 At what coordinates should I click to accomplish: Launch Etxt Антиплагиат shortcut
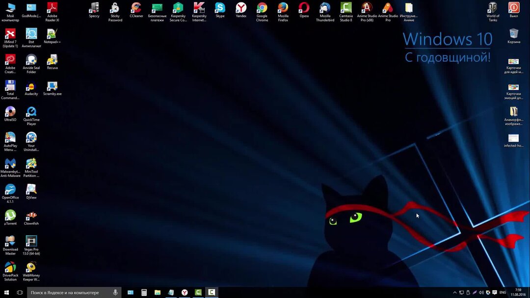tap(31, 38)
